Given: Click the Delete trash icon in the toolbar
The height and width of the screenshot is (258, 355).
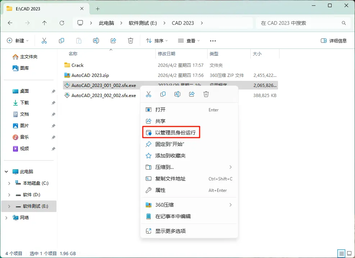Looking at the screenshot, I should 131,41.
